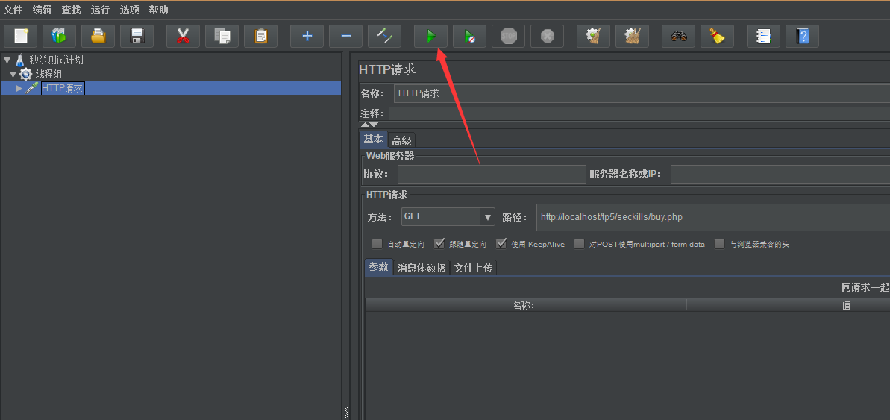Click the Toggle enable/disable icon
This screenshot has width=890, height=420.
click(x=384, y=37)
